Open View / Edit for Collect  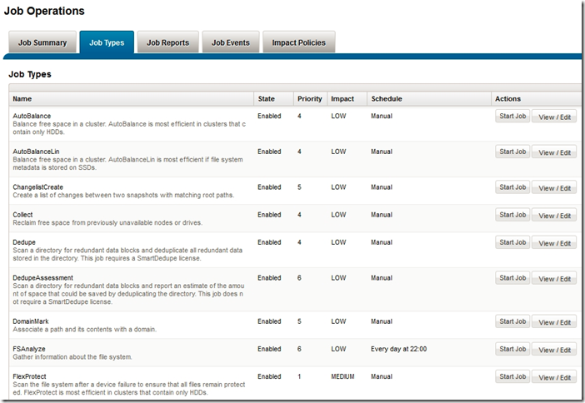coord(554,216)
